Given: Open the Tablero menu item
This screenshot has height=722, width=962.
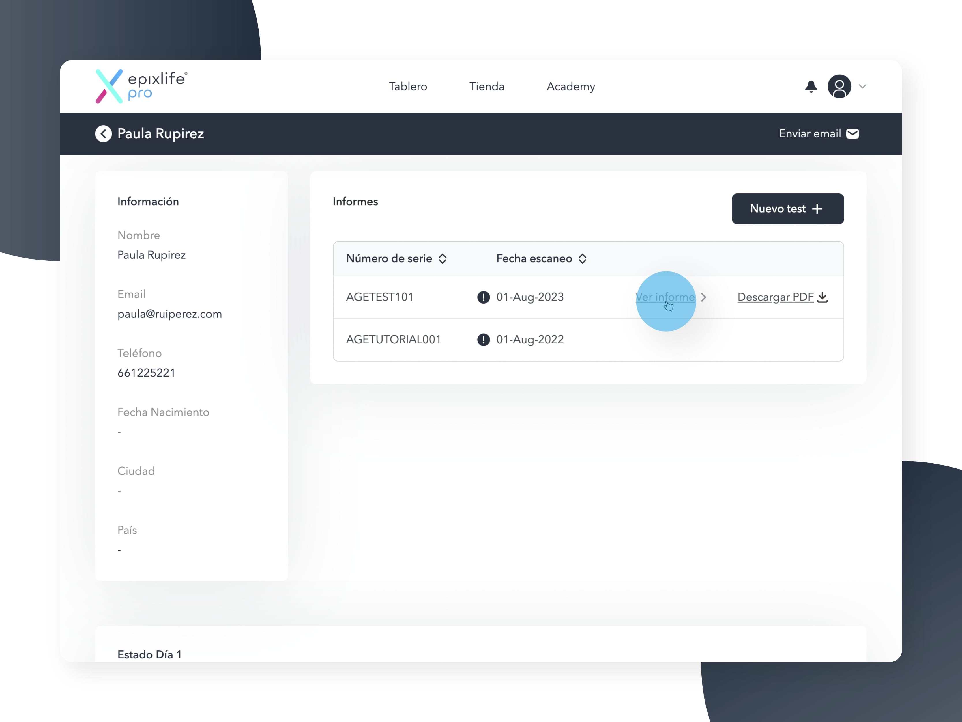Looking at the screenshot, I should pyautogui.click(x=408, y=87).
